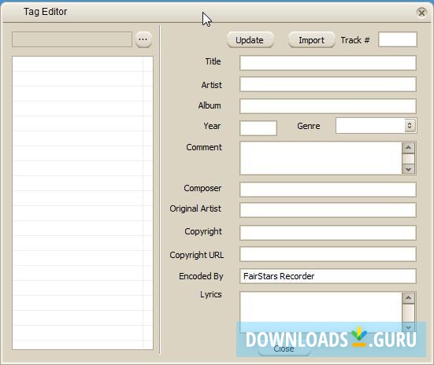Click into the Copyright URL field
This screenshot has width=434, height=365.
pyautogui.click(x=328, y=254)
